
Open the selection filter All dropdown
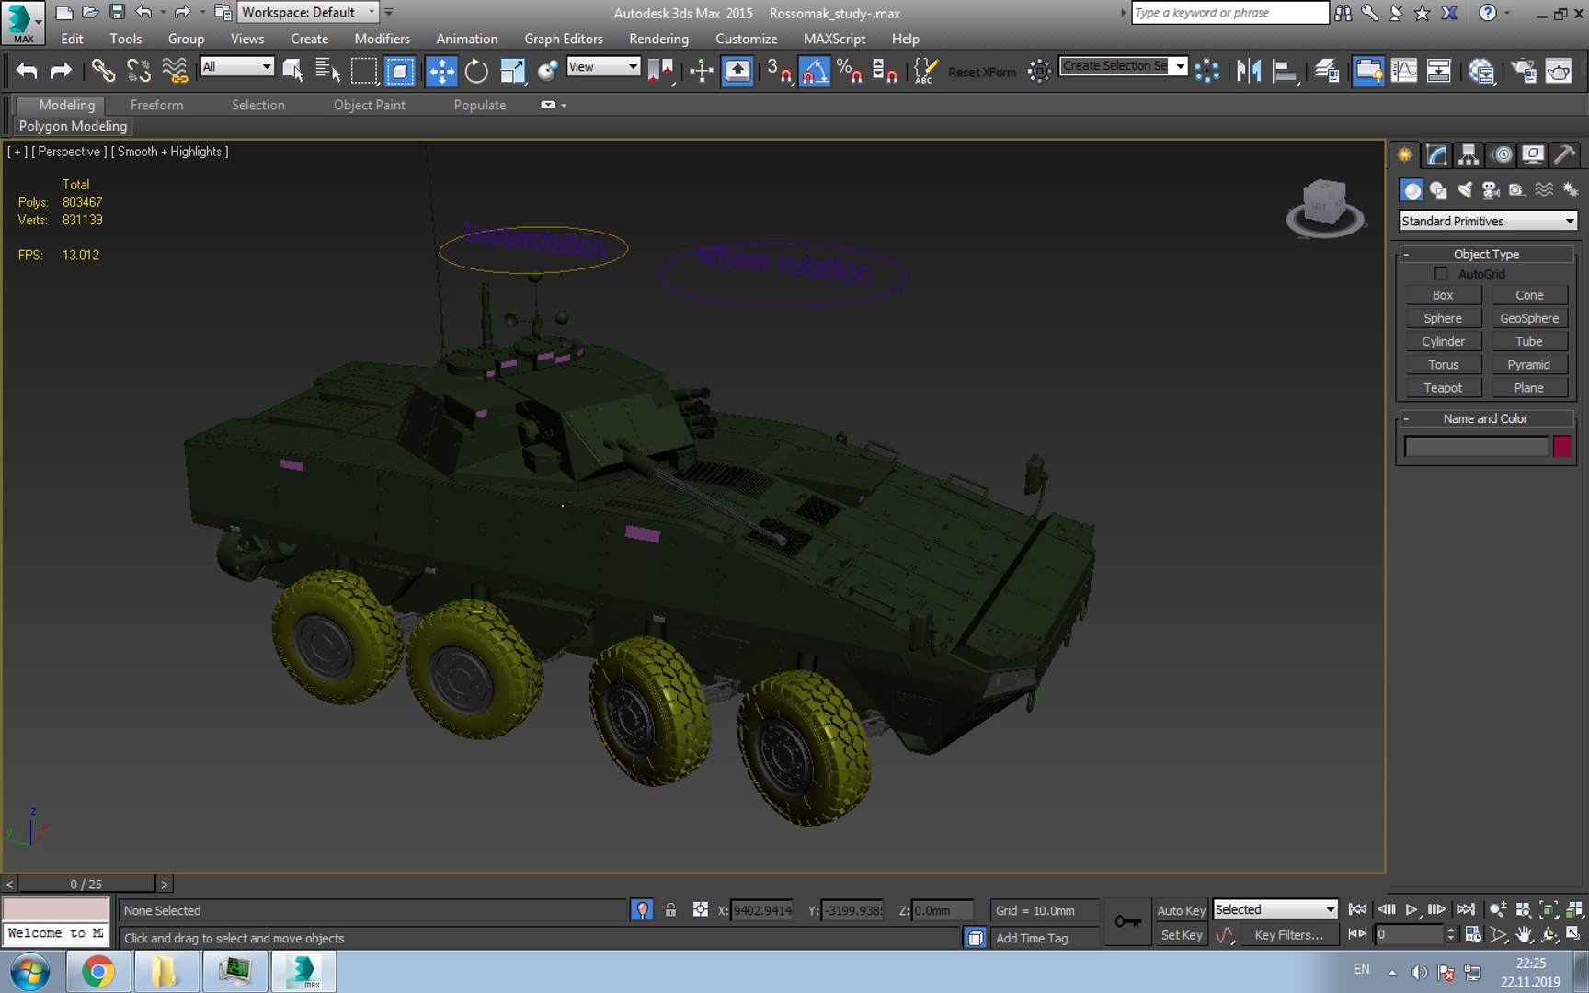(237, 66)
